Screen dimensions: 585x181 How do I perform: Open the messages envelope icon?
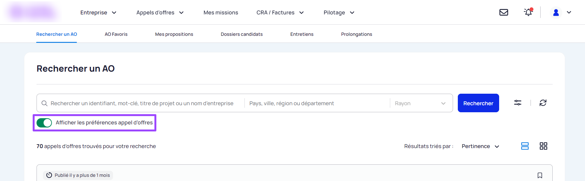504,12
